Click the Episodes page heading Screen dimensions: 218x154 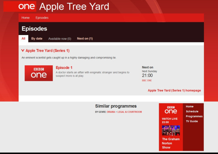click(x=34, y=29)
